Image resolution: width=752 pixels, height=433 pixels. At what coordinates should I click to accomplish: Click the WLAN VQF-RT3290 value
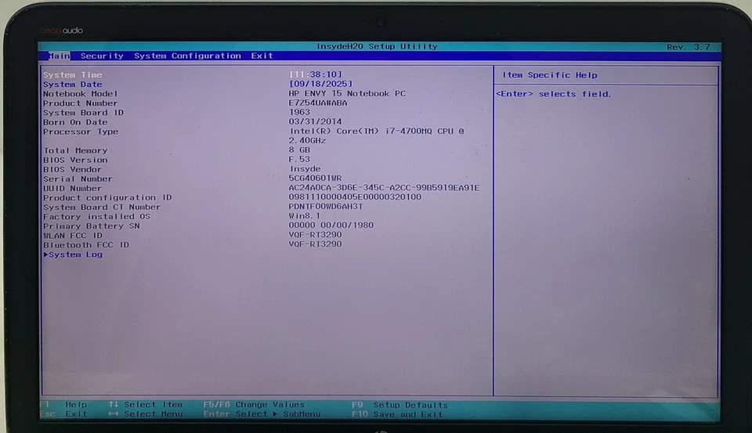click(x=315, y=234)
